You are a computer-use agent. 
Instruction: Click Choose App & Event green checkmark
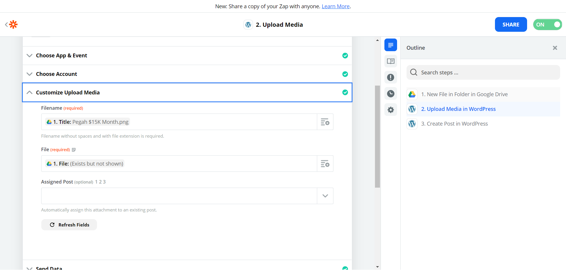pos(345,56)
